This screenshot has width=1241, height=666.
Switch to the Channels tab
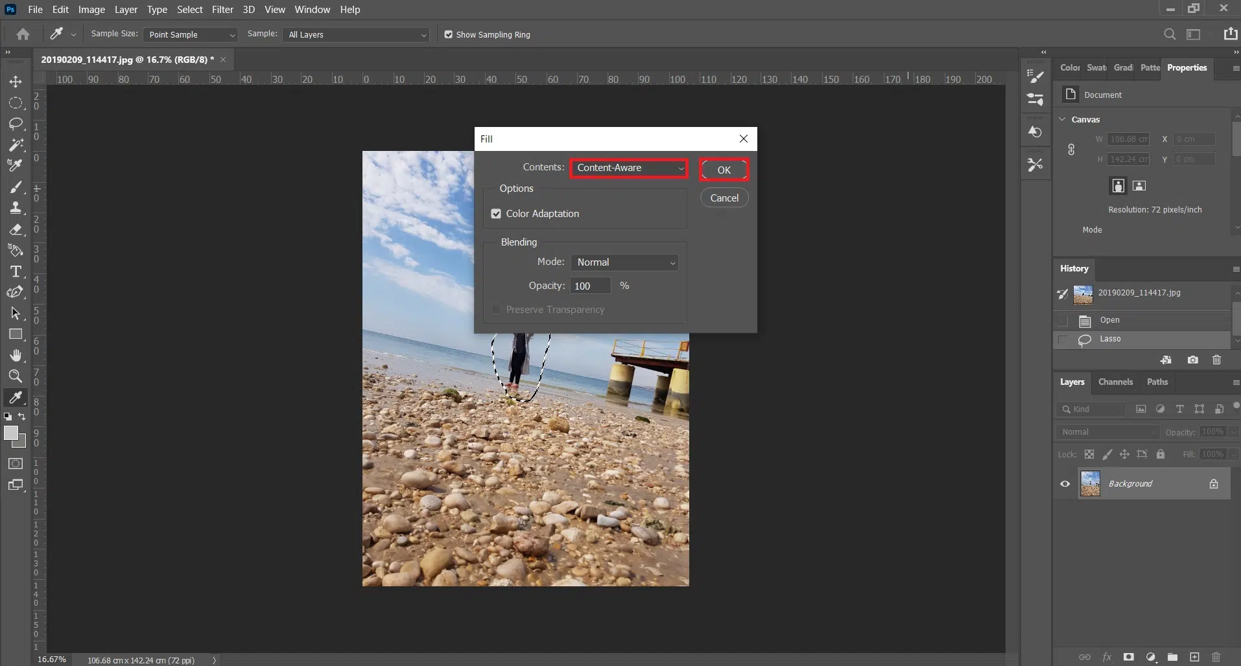[1115, 382]
